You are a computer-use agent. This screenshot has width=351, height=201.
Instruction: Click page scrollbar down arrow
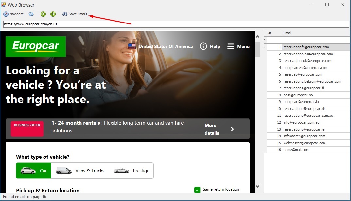pyautogui.click(x=258, y=186)
